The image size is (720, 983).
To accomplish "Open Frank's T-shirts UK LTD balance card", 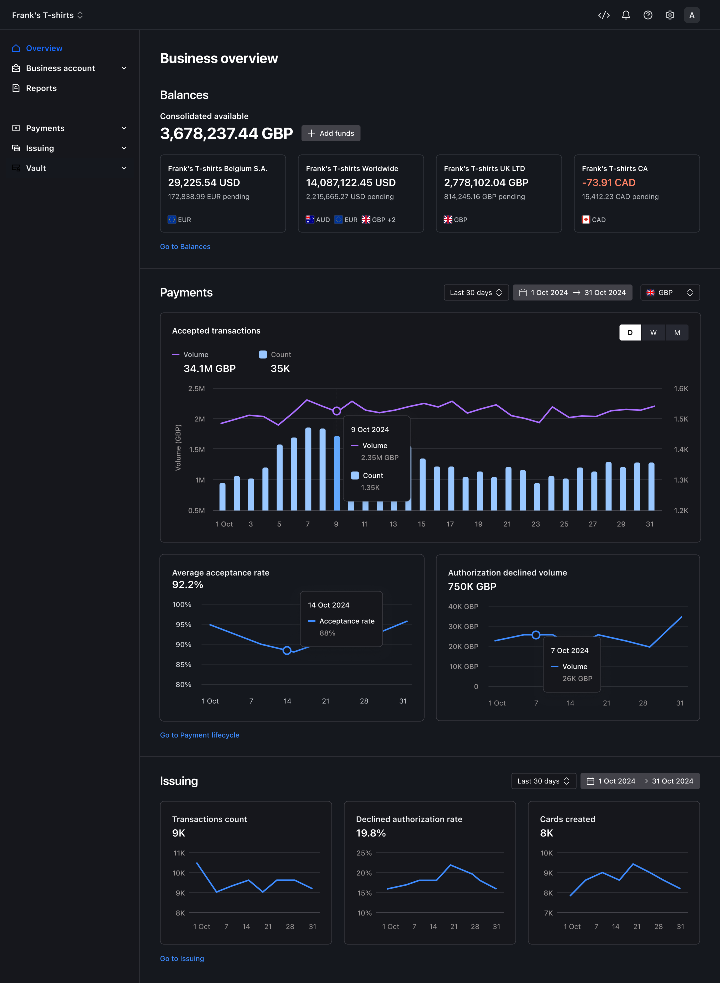I will tap(498, 193).
